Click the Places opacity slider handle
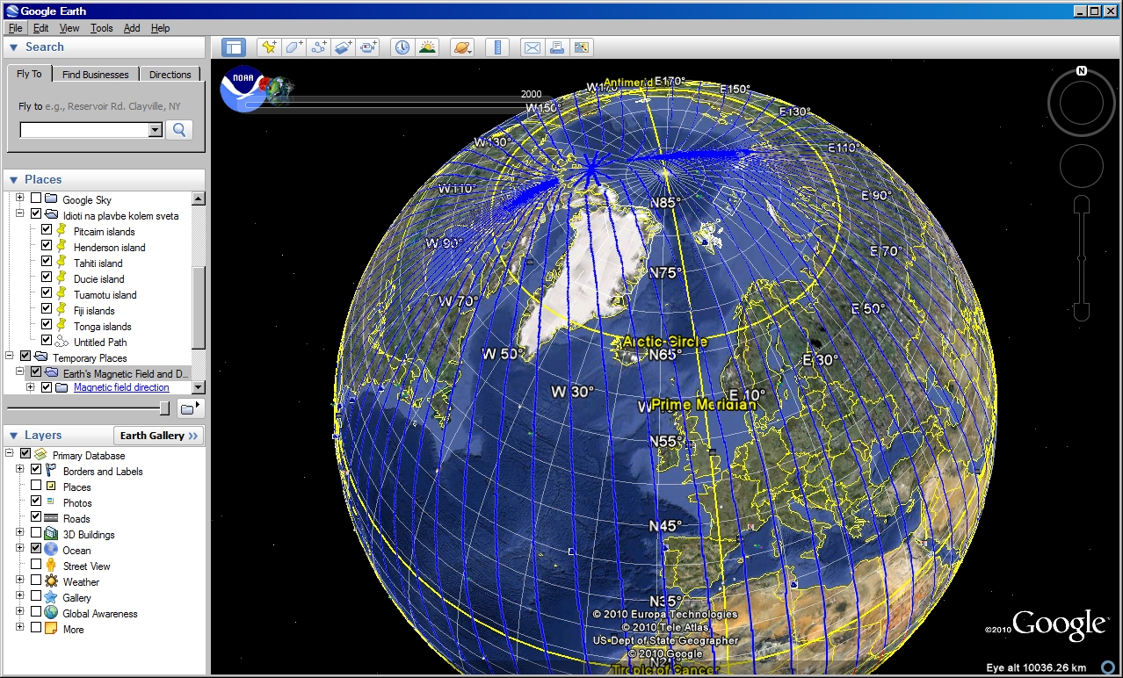The width and height of the screenshot is (1123, 678). click(164, 408)
